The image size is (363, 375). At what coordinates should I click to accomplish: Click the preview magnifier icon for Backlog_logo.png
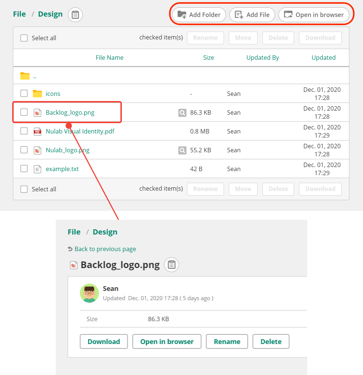click(x=182, y=112)
